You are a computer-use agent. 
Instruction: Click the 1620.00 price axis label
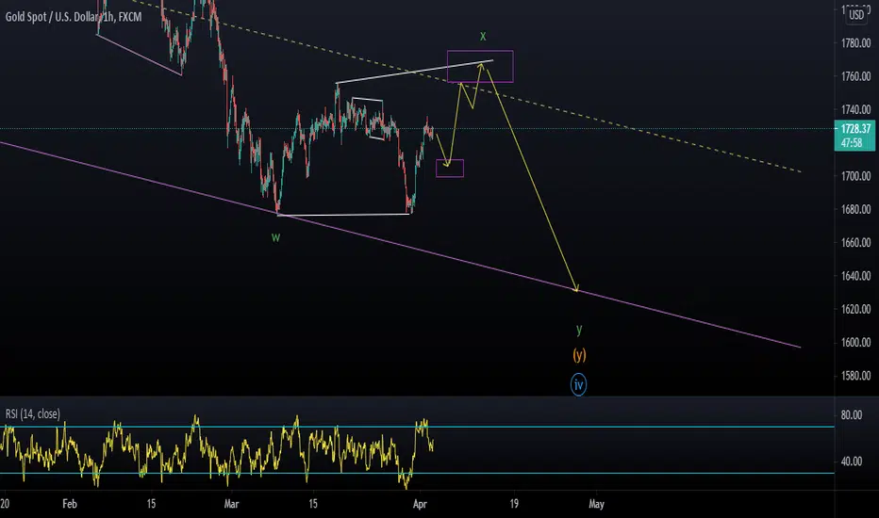point(856,309)
